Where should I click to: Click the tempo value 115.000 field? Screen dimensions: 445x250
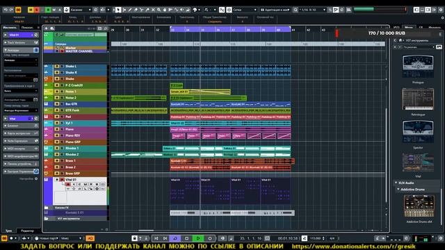315,238
